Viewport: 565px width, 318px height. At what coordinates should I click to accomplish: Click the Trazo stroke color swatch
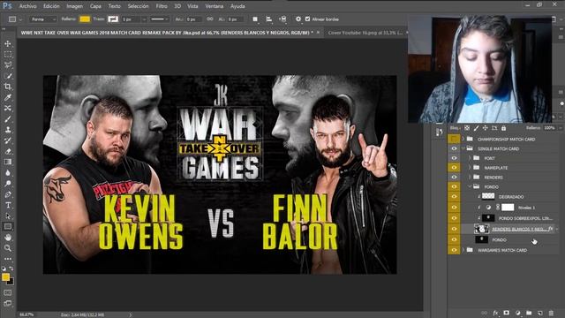113,19
